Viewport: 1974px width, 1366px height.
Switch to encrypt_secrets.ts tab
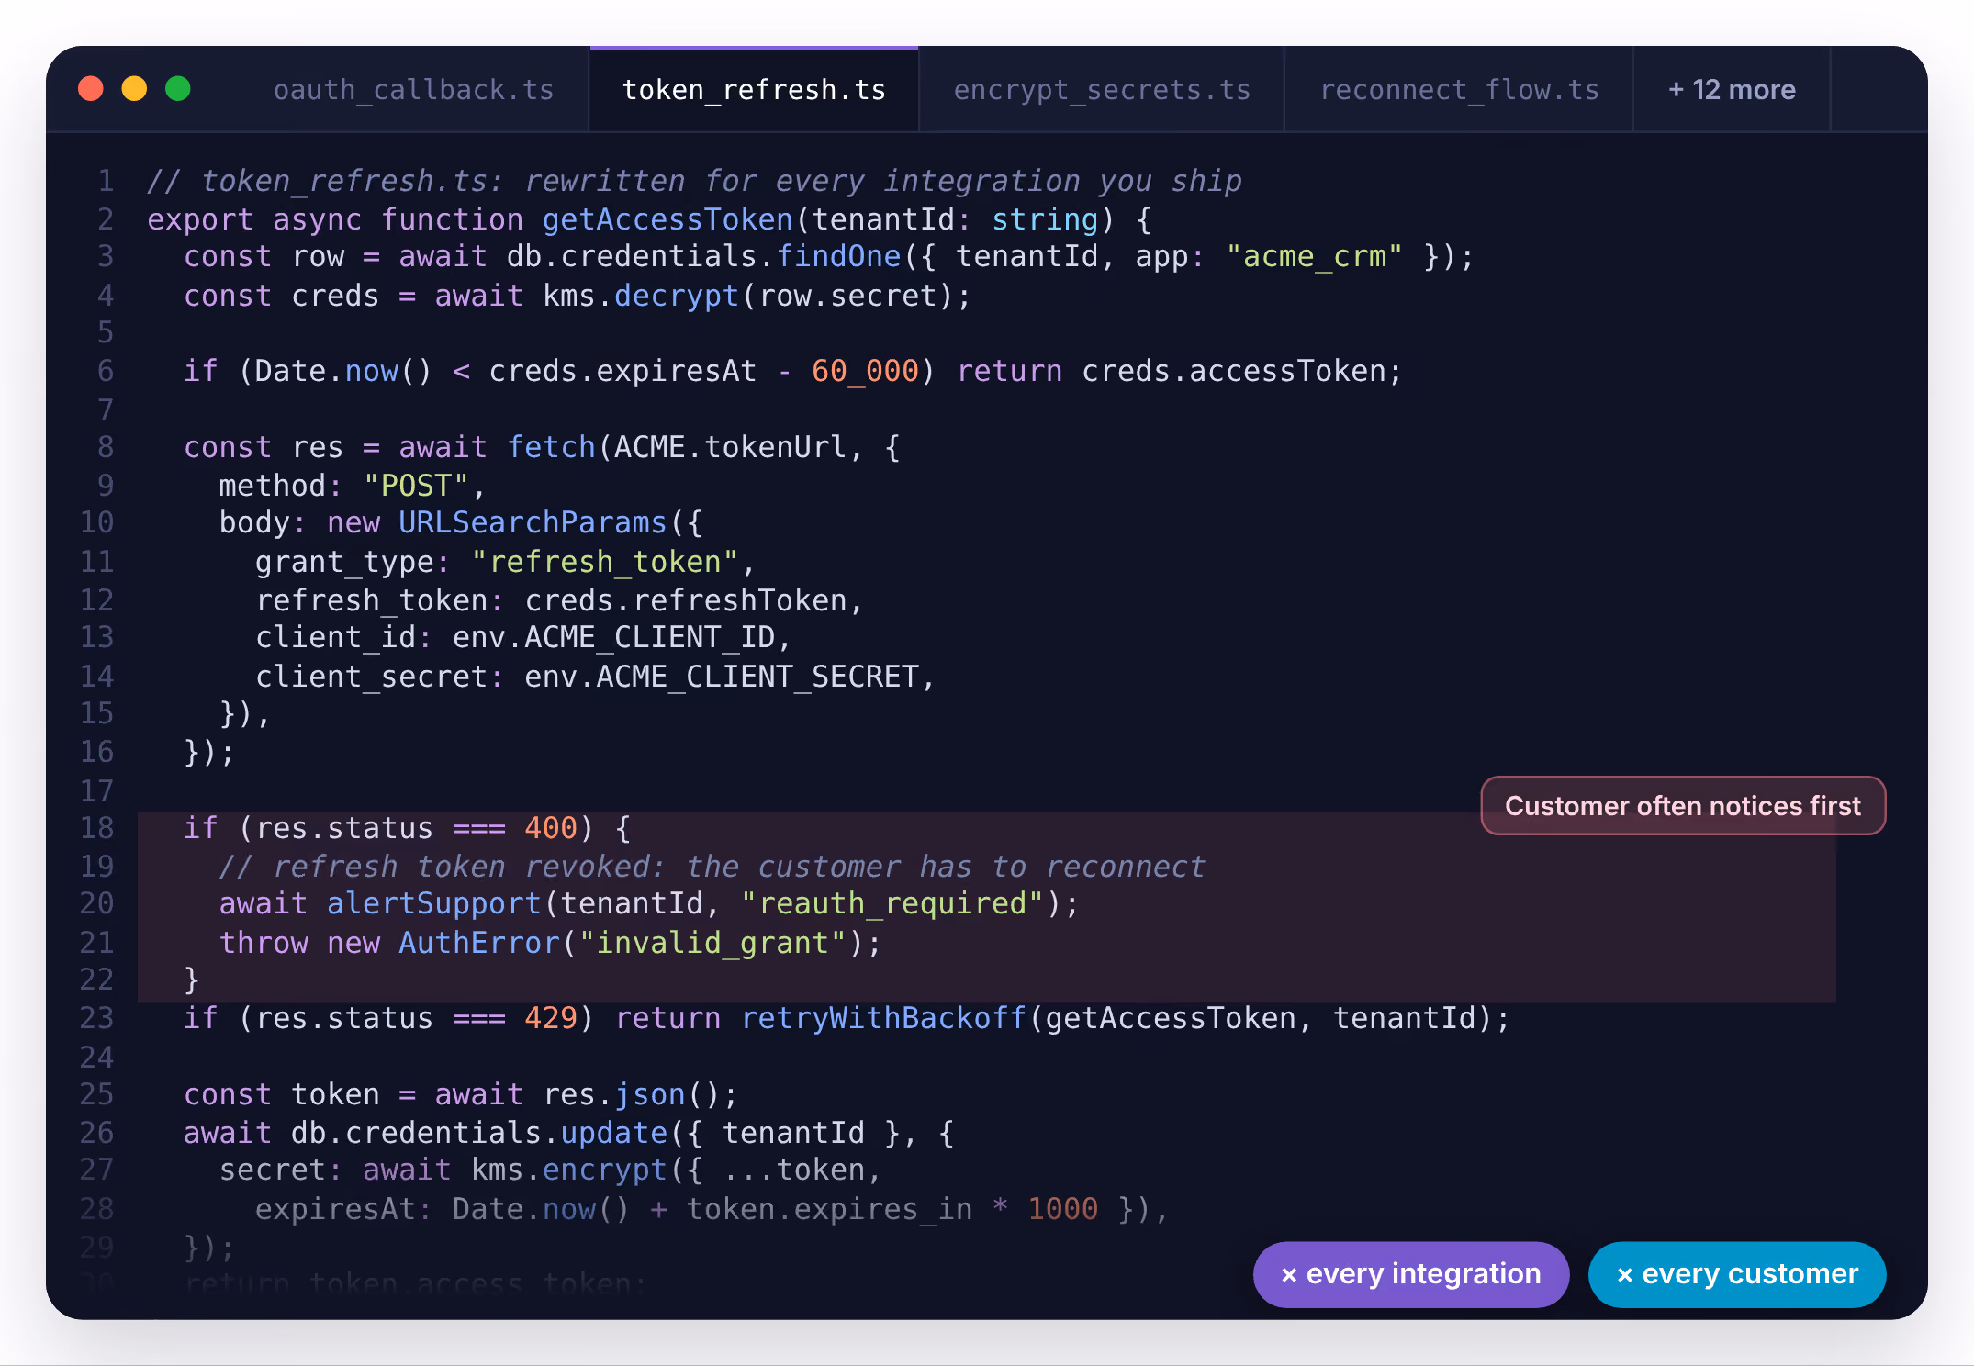(x=1102, y=90)
